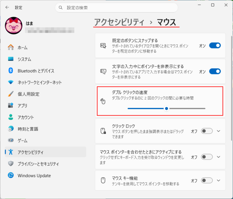
Task: Close the Settings window
Action: 226,5
